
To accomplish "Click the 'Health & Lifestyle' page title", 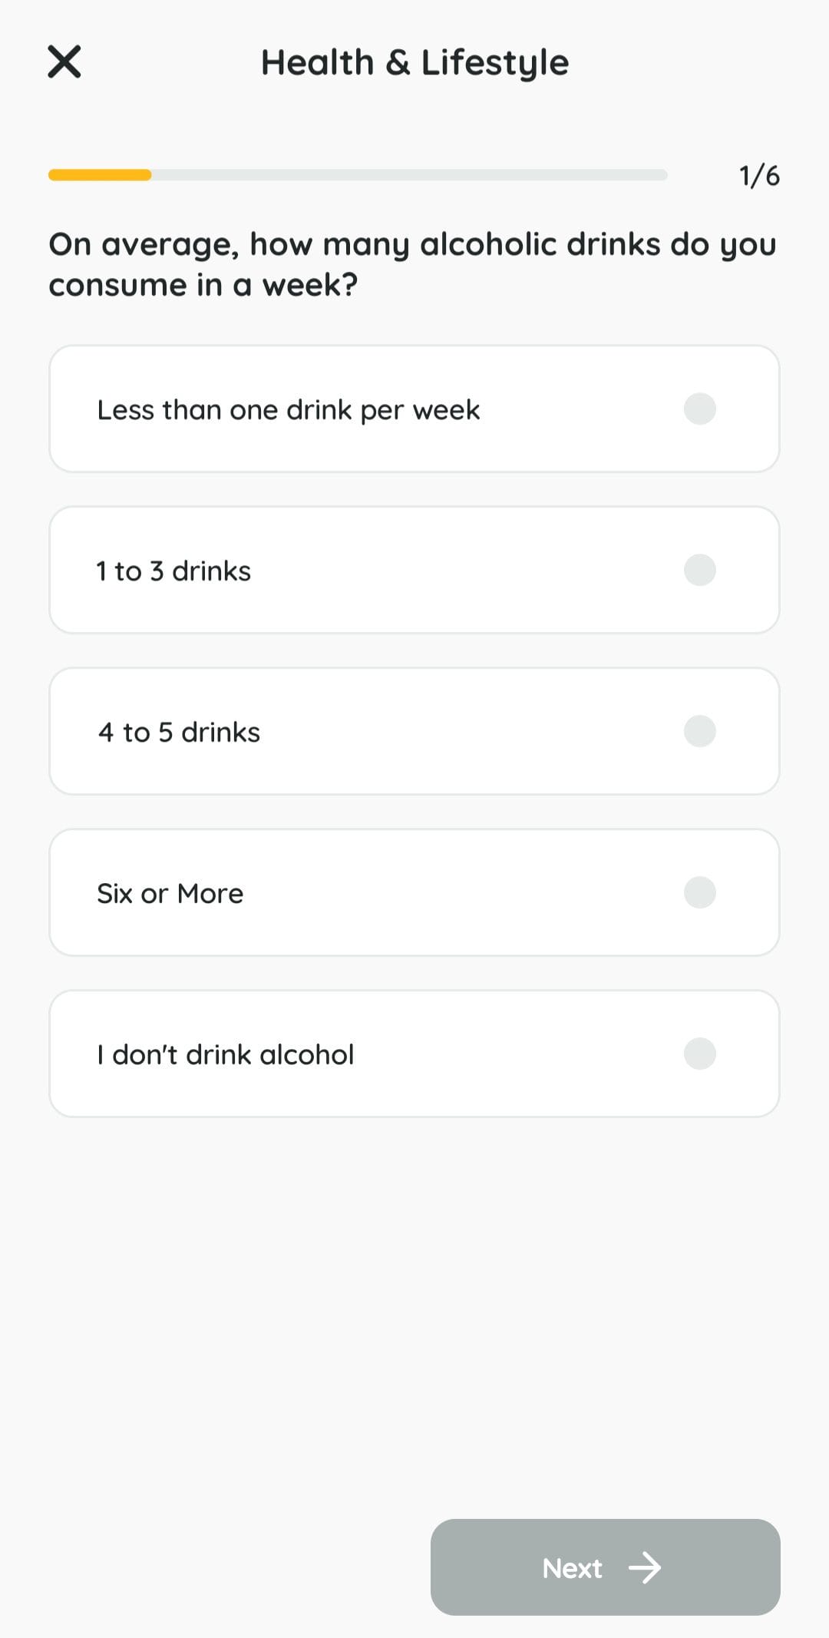I will click(414, 62).
